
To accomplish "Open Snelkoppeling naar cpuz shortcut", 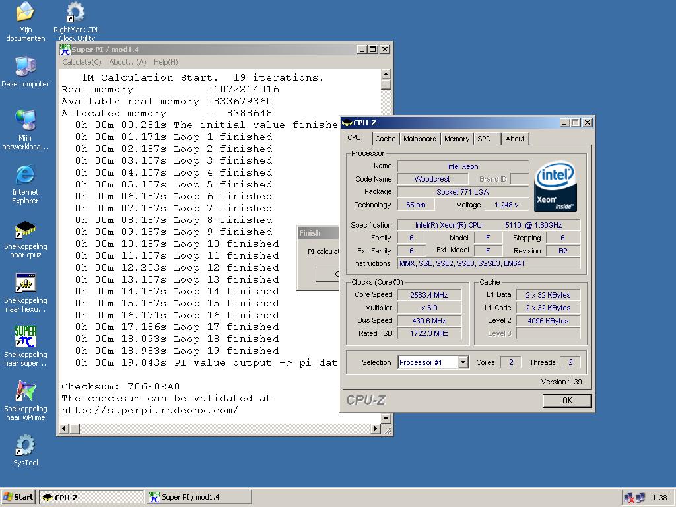I will pyautogui.click(x=26, y=239).
